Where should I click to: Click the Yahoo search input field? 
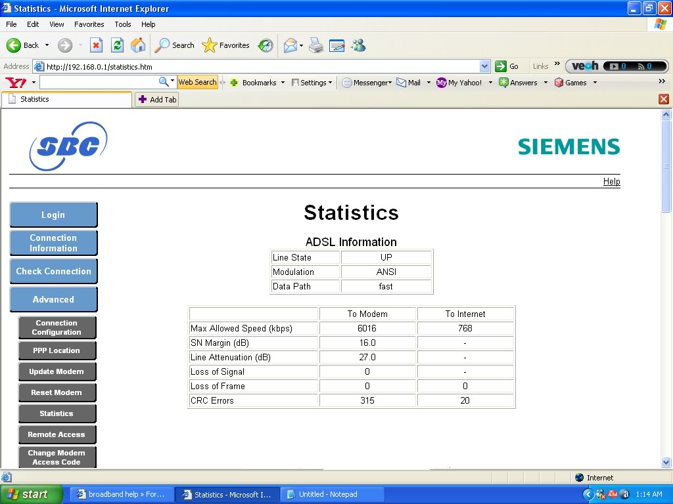99,83
